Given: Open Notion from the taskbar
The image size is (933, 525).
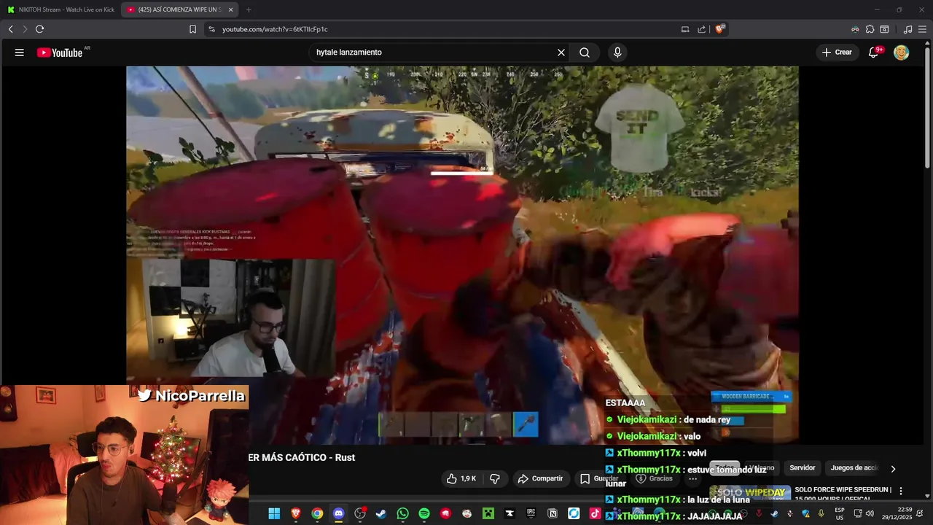Looking at the screenshot, I should coord(553,513).
